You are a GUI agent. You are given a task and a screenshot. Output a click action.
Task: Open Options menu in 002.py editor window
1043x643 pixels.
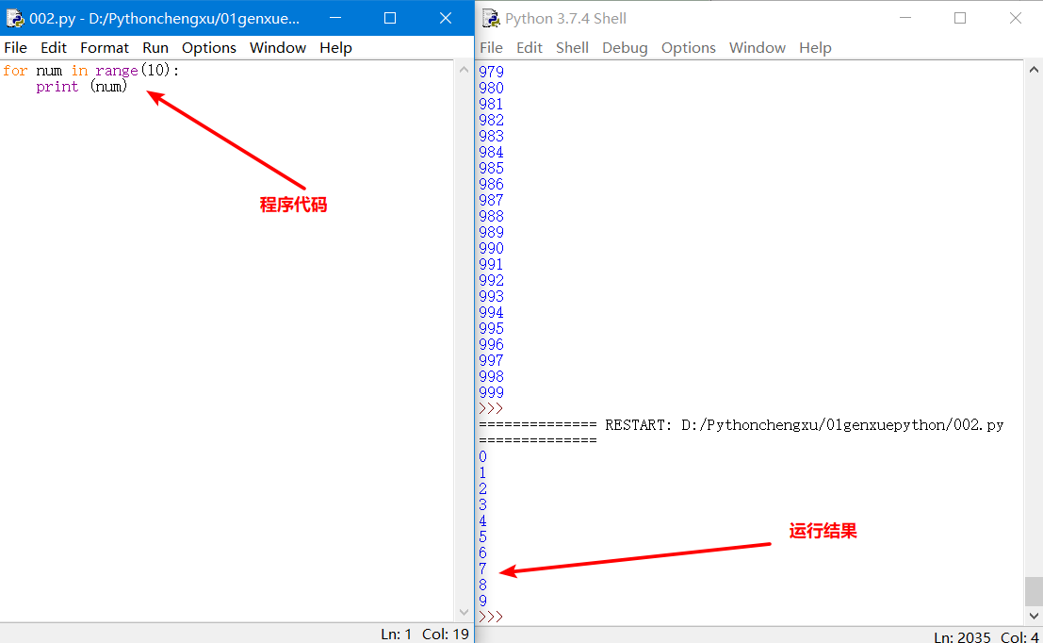(209, 48)
